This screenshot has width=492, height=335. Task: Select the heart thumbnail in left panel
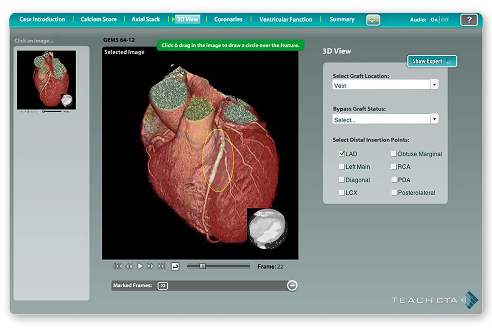click(x=46, y=80)
